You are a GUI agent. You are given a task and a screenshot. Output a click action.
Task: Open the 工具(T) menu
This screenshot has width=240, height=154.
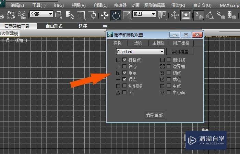[39, 5]
